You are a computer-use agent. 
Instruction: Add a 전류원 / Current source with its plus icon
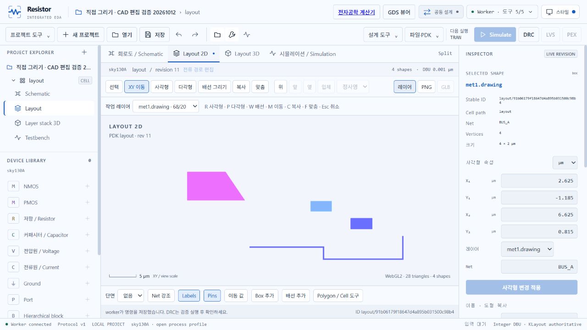tap(88, 267)
